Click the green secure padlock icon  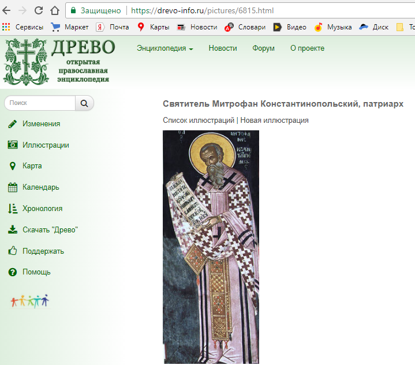tap(73, 10)
